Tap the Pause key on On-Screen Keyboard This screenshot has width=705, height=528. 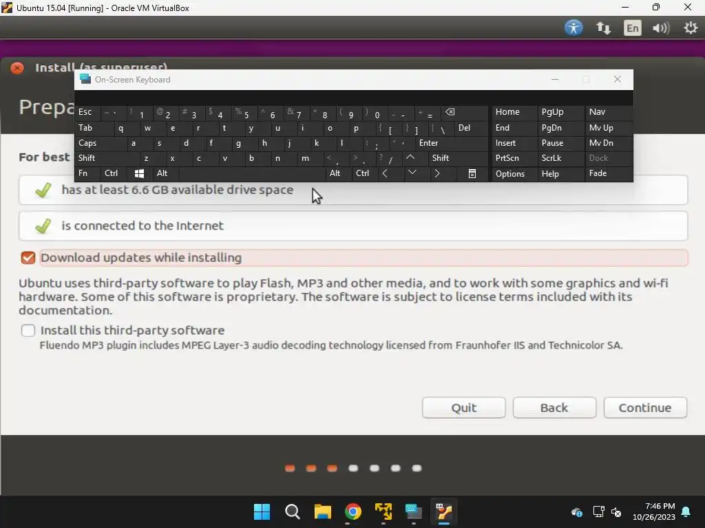pyautogui.click(x=561, y=143)
